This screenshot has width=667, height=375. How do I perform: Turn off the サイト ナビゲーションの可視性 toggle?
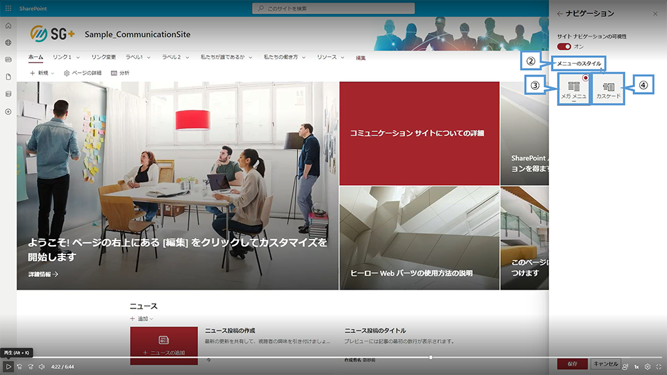pos(564,46)
